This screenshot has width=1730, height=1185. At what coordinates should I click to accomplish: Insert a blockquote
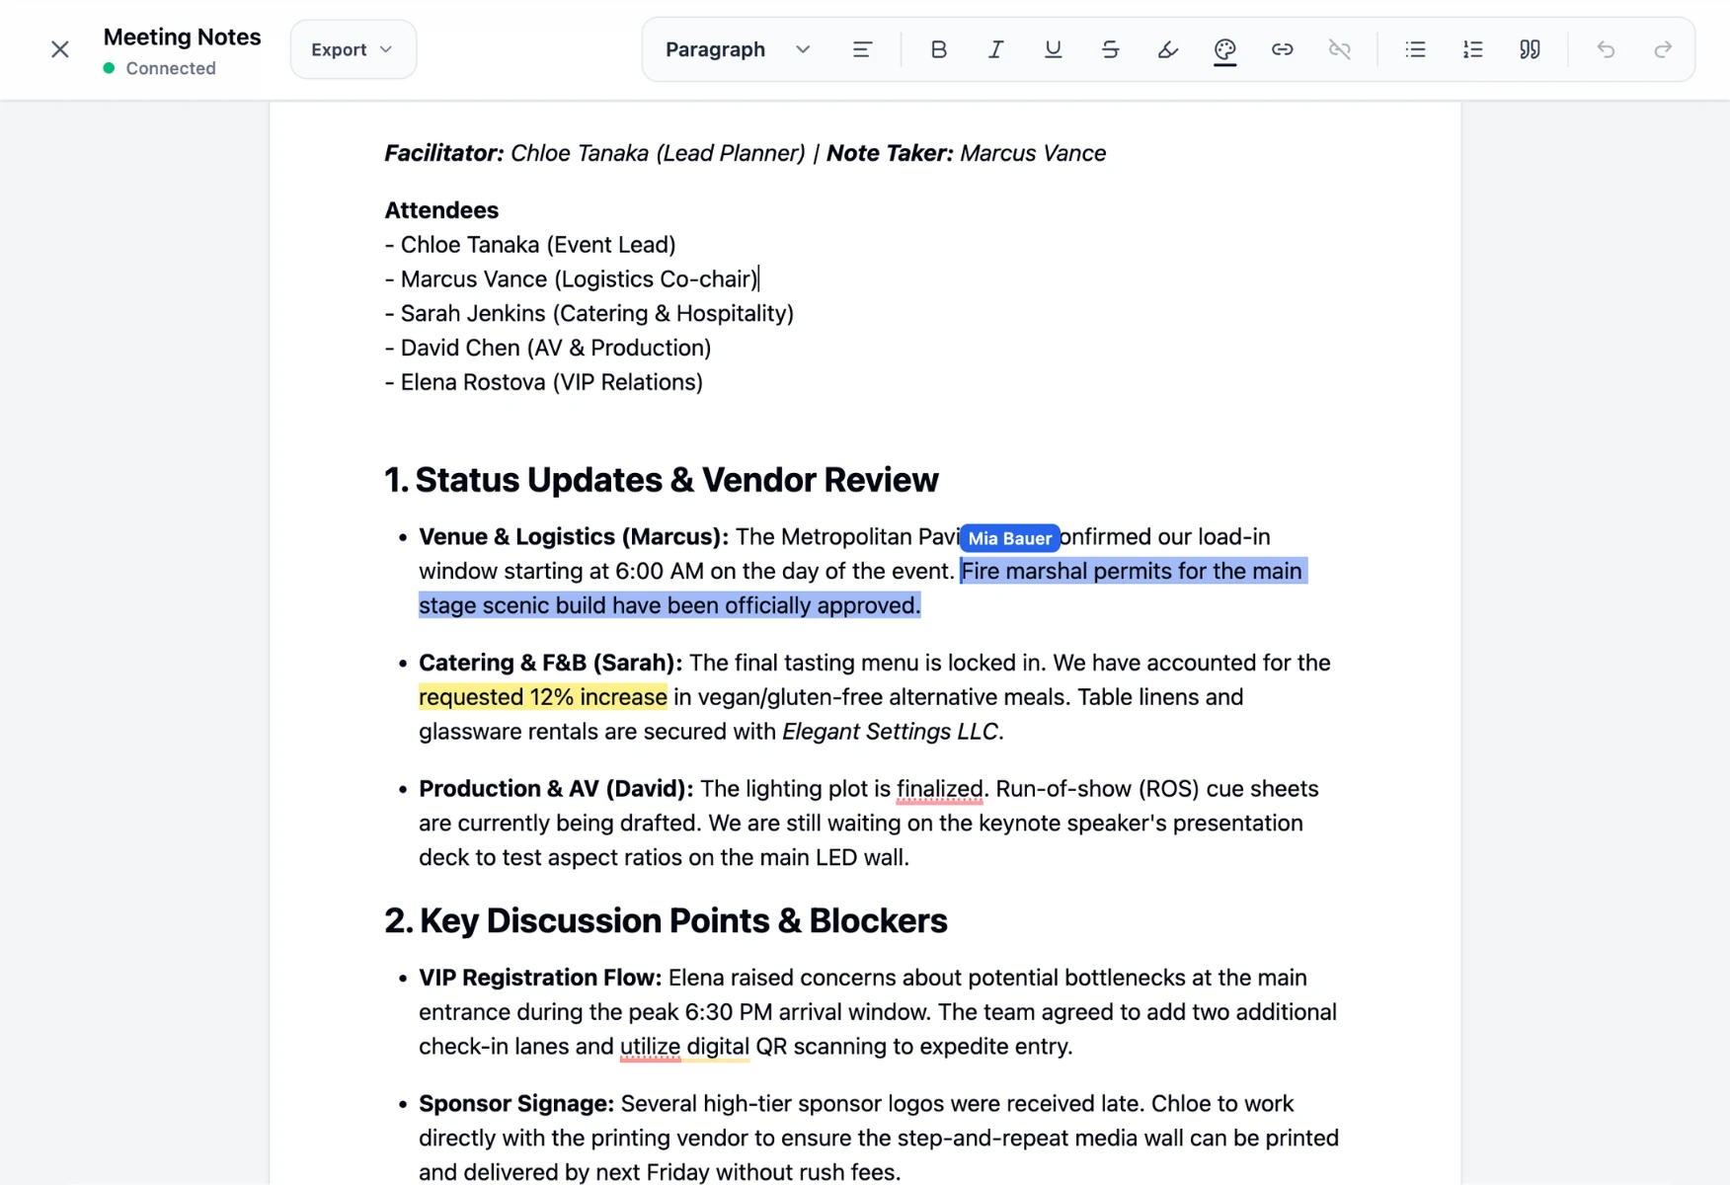tap(1530, 49)
